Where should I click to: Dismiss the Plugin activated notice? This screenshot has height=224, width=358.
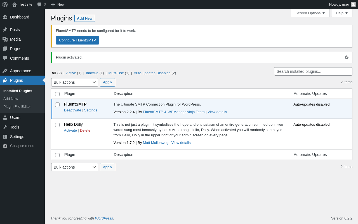click(347, 57)
